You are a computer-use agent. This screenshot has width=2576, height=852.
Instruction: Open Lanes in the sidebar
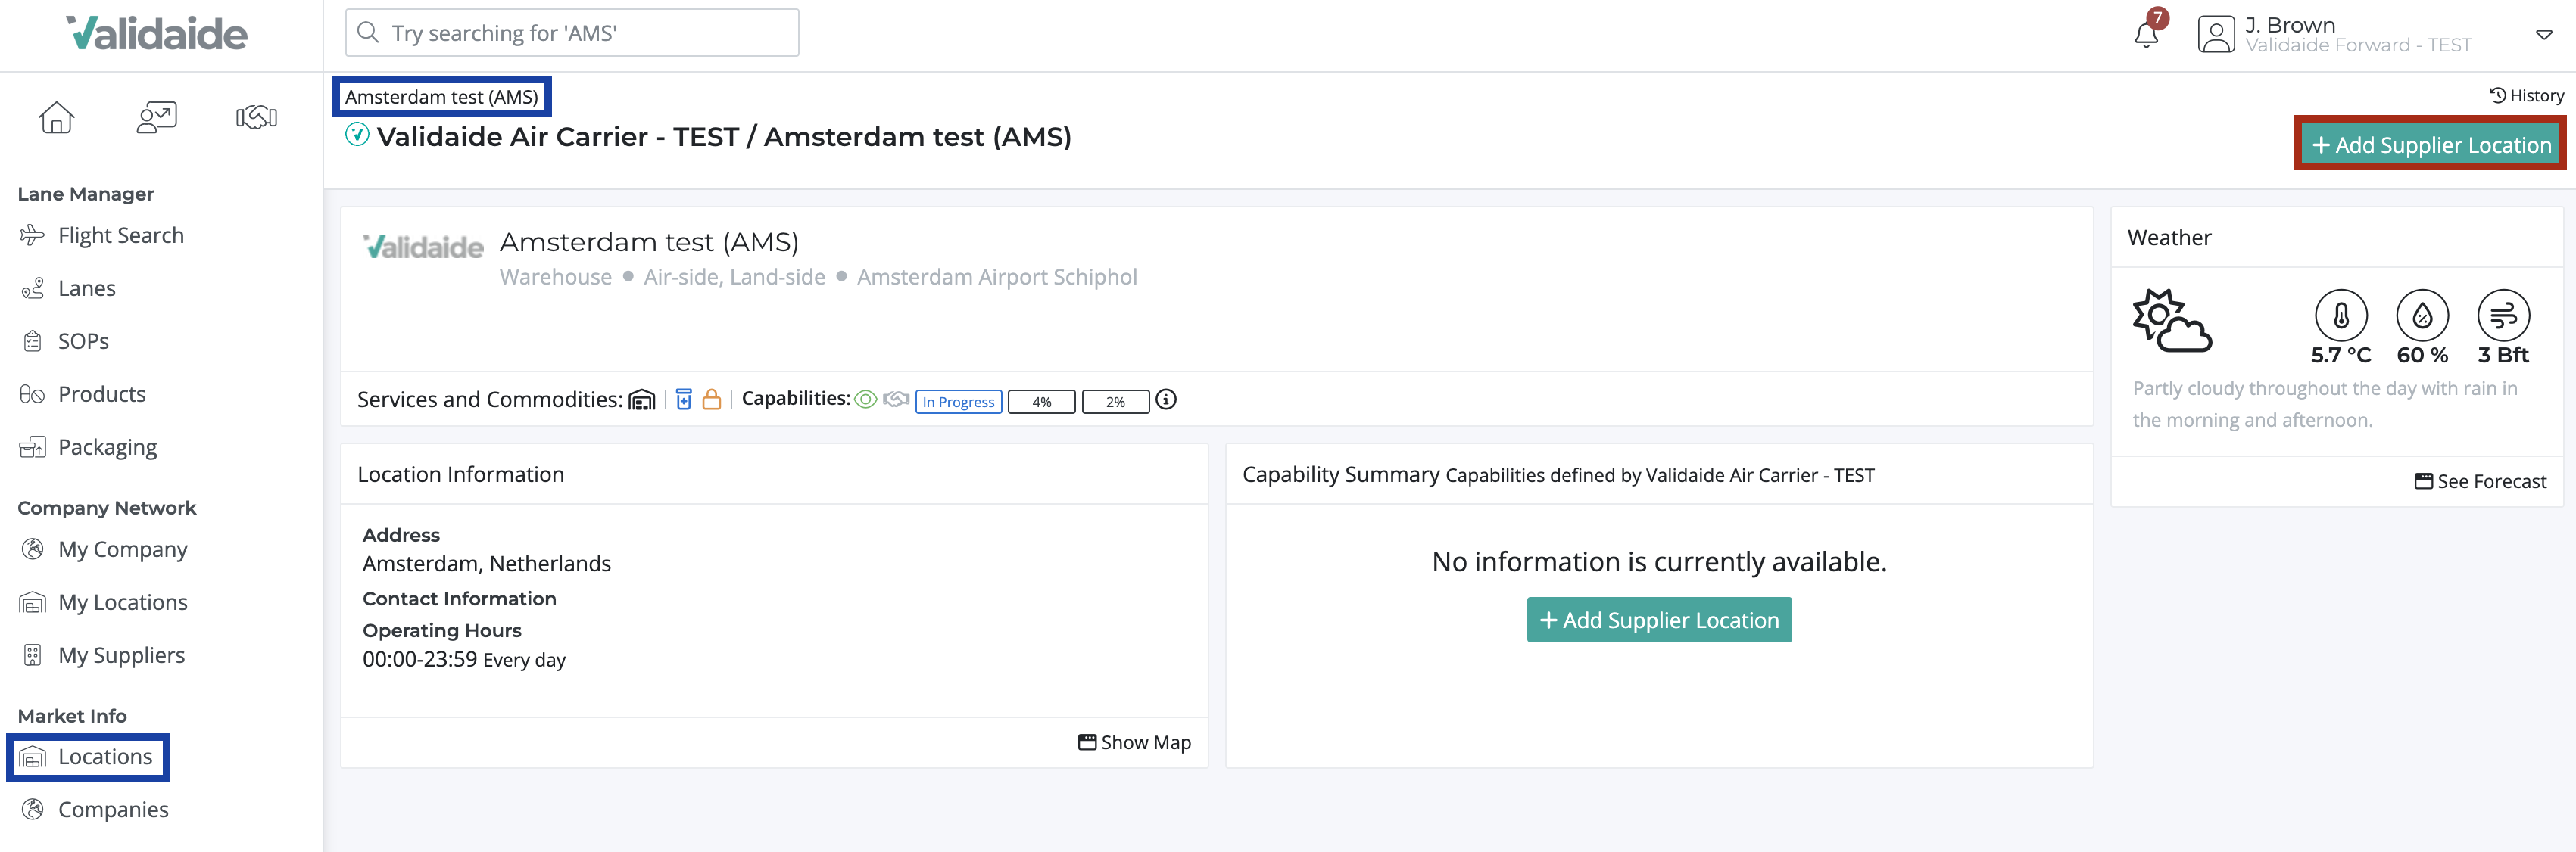point(87,288)
